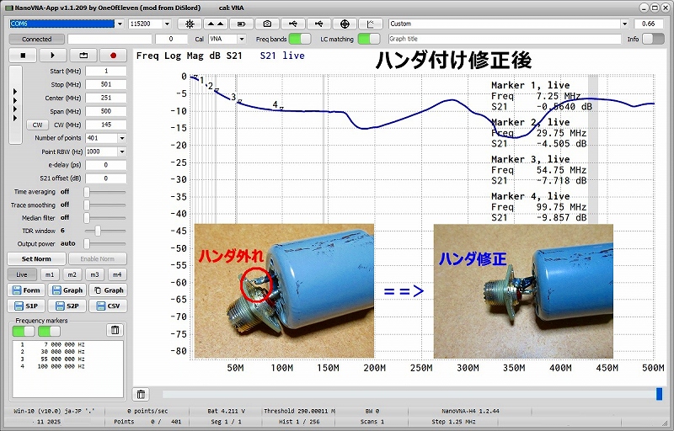Start sweep with the play button

tap(52, 56)
